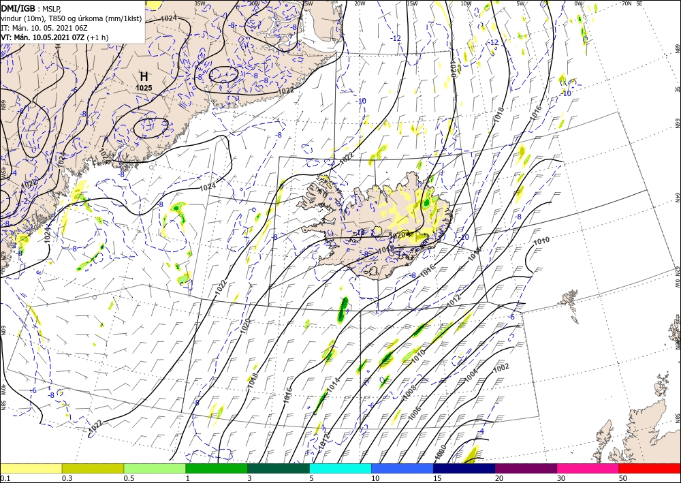Click the '0W' longitude label at top
The width and height of the screenshot is (681, 483).
pyautogui.click(x=578, y=3)
